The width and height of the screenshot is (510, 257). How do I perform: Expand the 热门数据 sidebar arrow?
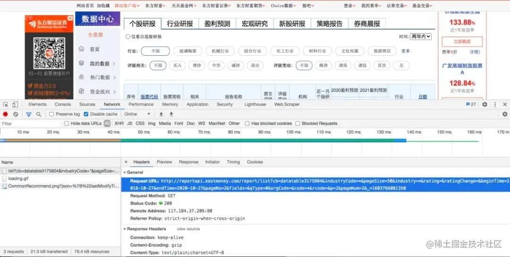click(115, 77)
